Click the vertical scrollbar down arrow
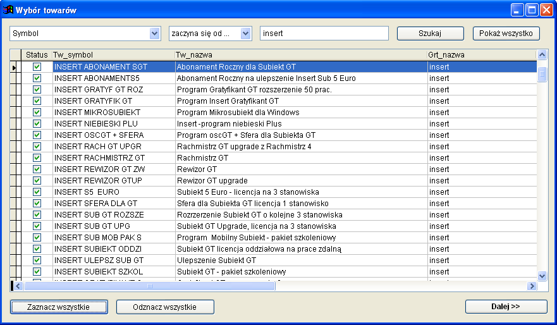The height and width of the screenshot is (325, 557). click(x=542, y=276)
